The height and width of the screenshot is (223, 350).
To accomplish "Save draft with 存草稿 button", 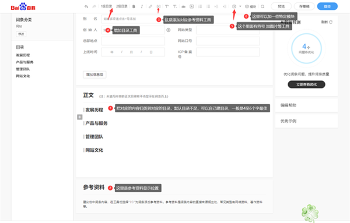I will point(304,6).
